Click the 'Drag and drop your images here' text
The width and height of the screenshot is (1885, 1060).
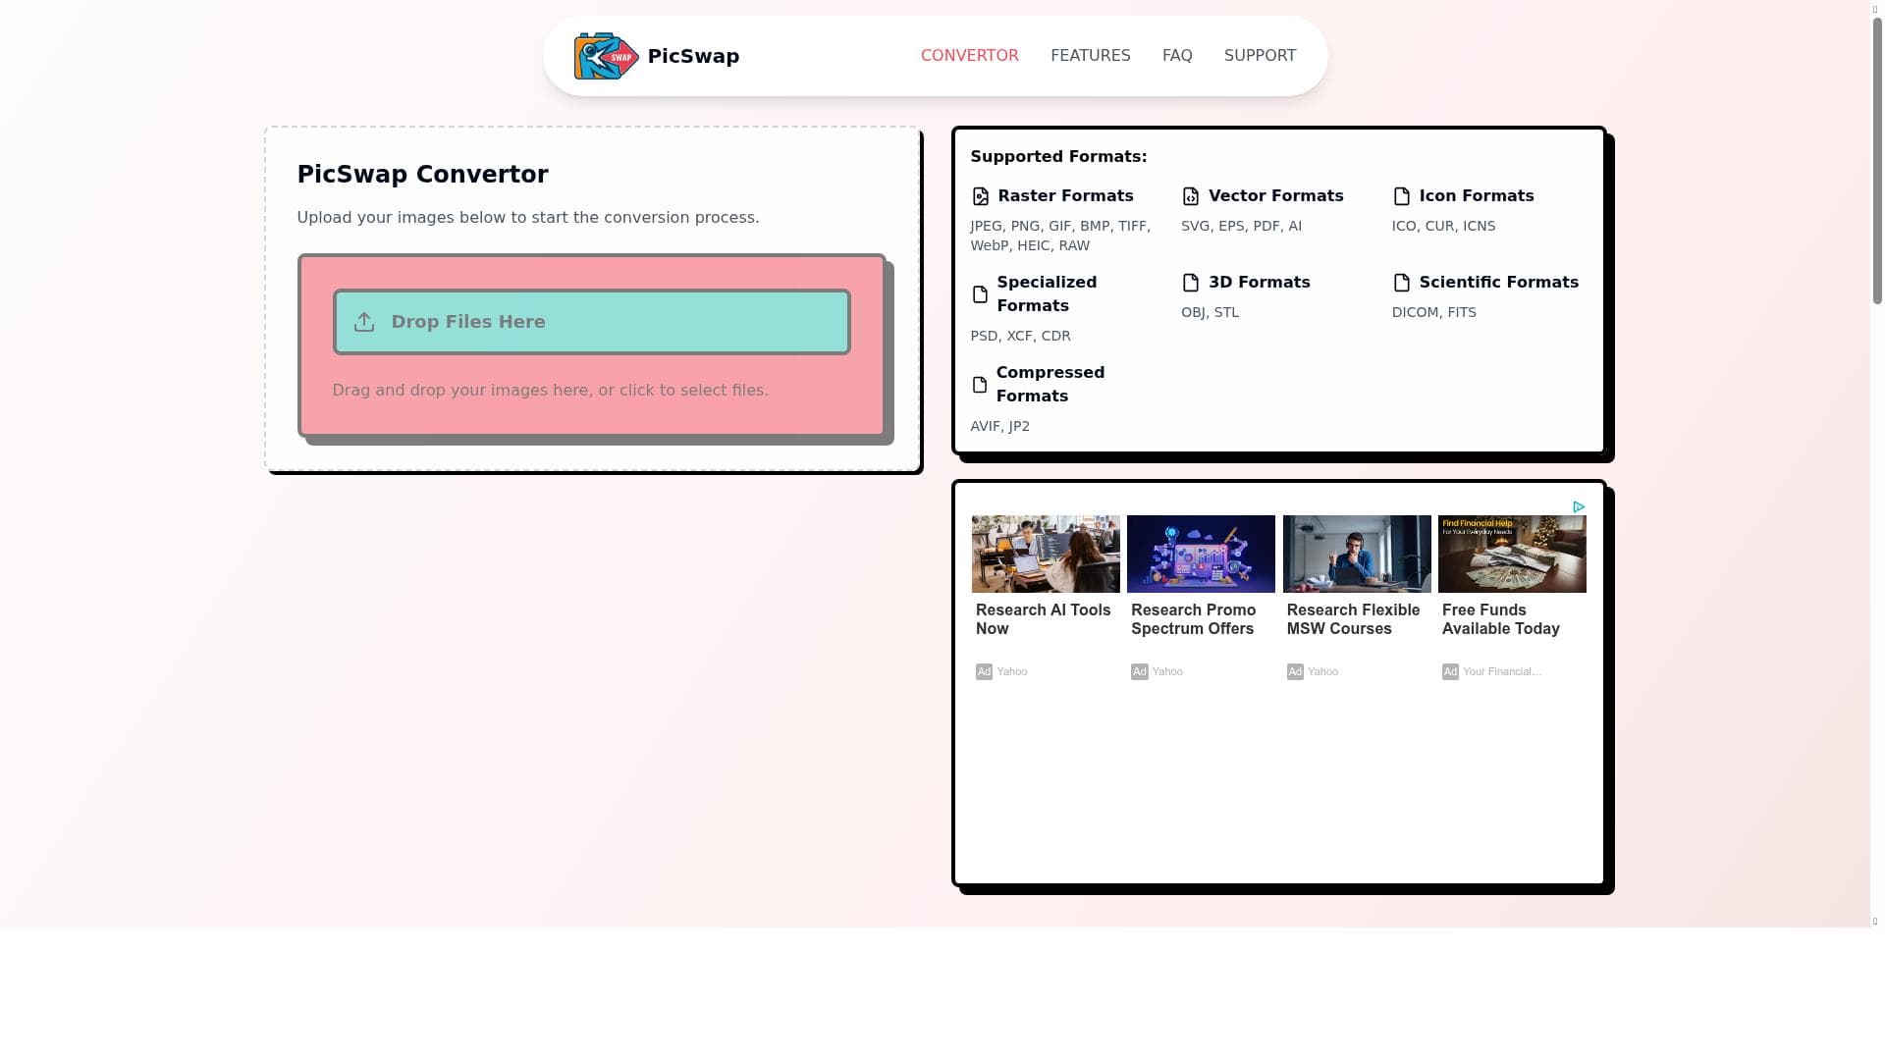coord(551,391)
